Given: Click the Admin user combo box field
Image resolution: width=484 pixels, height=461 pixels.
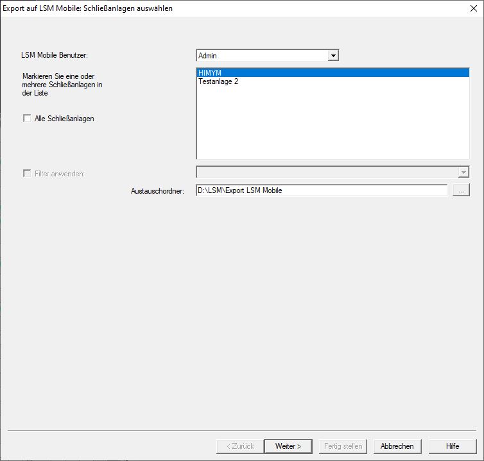Looking at the screenshot, I should 261,56.
